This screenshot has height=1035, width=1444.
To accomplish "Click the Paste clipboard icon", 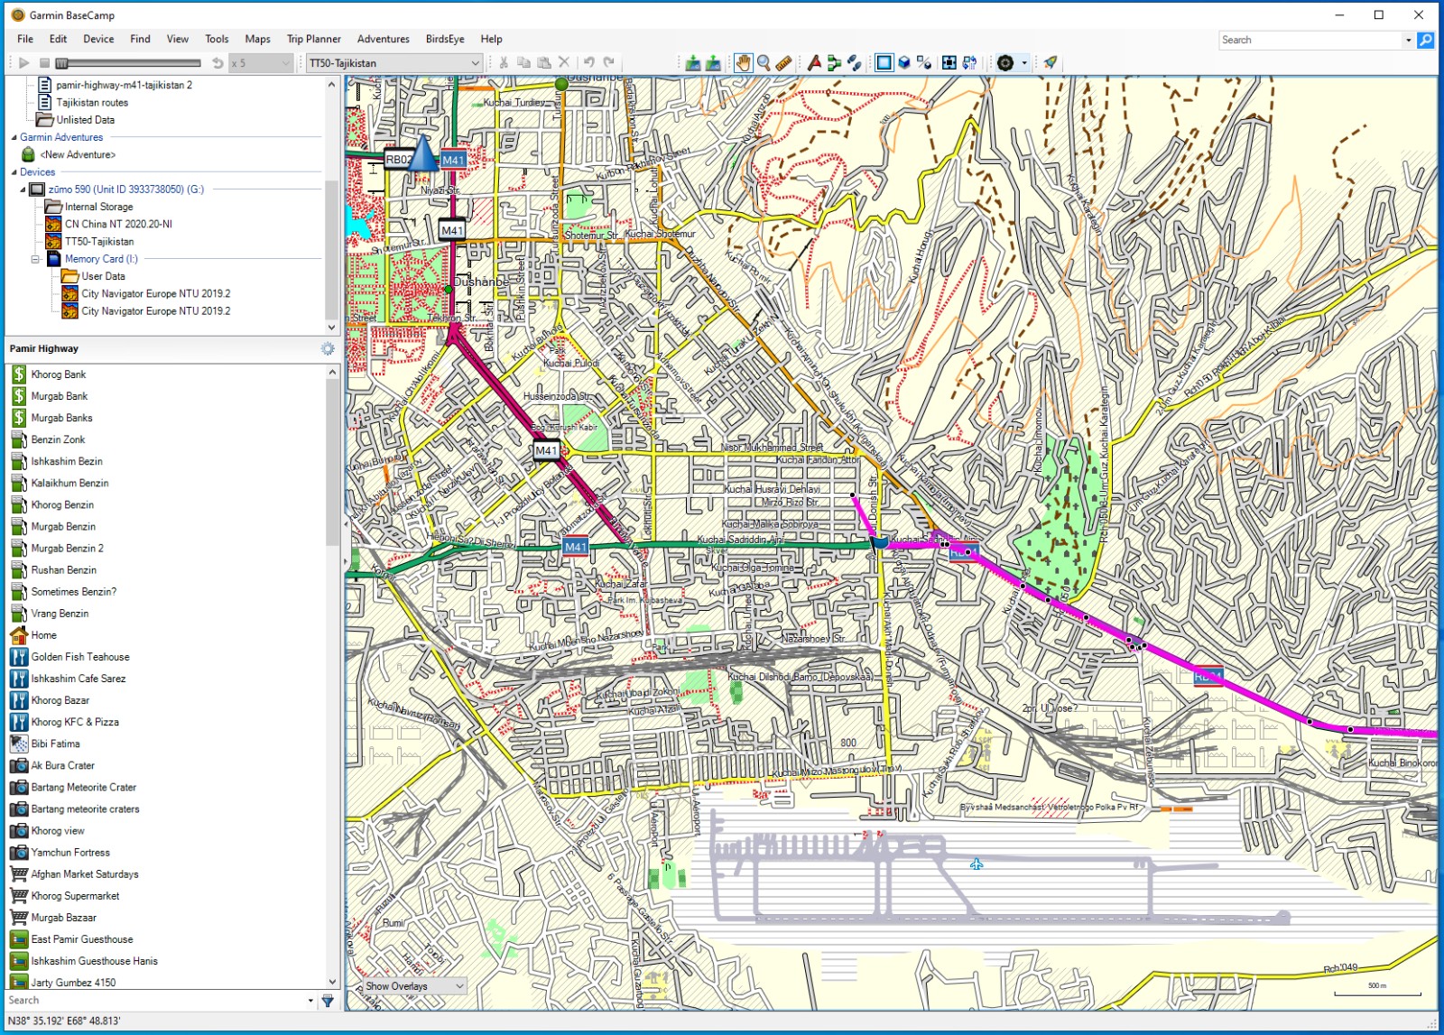I will [x=544, y=62].
